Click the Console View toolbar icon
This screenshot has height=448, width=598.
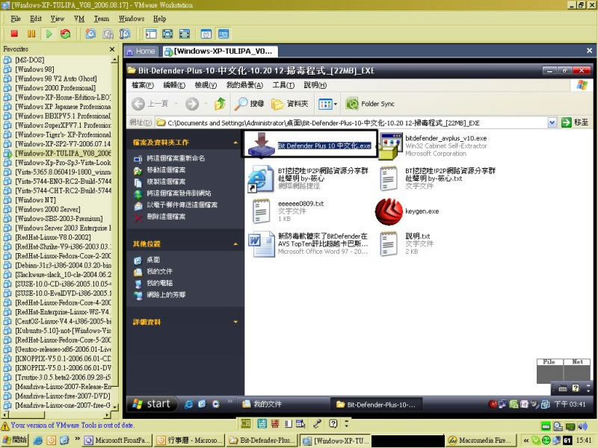point(224,34)
